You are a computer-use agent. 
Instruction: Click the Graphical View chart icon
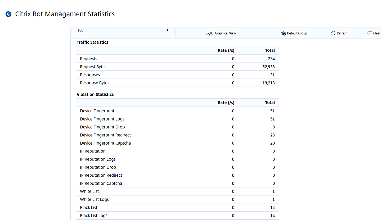coord(209,34)
